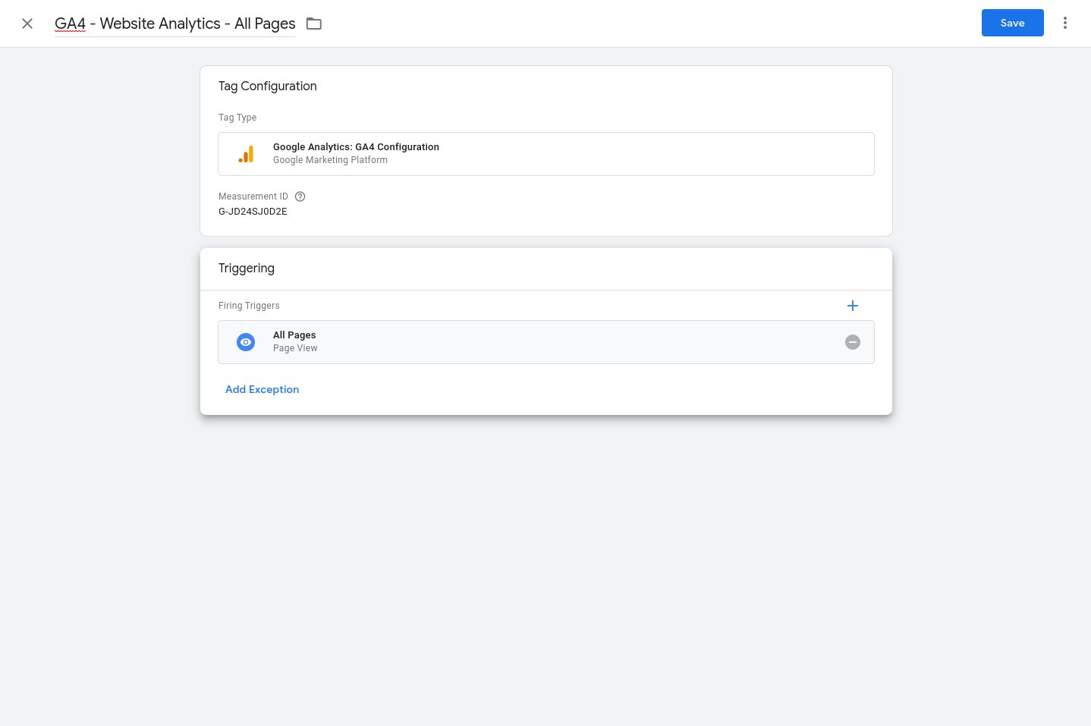Click the Page View trigger type label
Viewport: 1091px width, 726px height.
tap(295, 348)
